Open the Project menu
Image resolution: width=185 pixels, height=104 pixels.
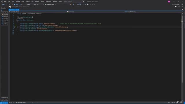pos(18,1)
